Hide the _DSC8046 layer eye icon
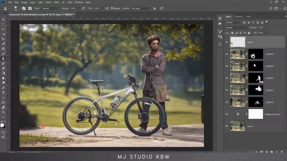This screenshot has height=161, width=287. pyautogui.click(x=227, y=102)
